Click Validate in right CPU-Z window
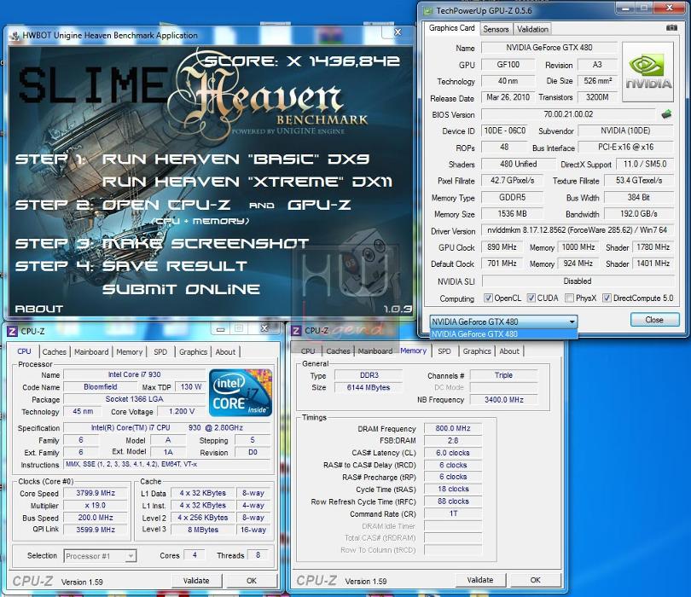Screen dimensions: 691x597 click(x=480, y=580)
